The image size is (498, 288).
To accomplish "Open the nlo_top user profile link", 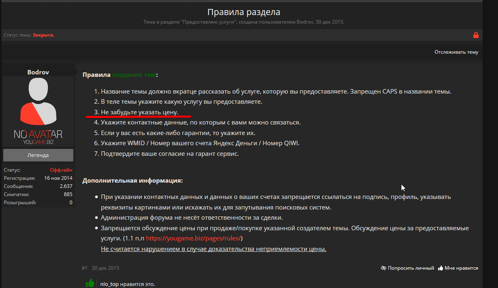I will [x=109, y=284].
